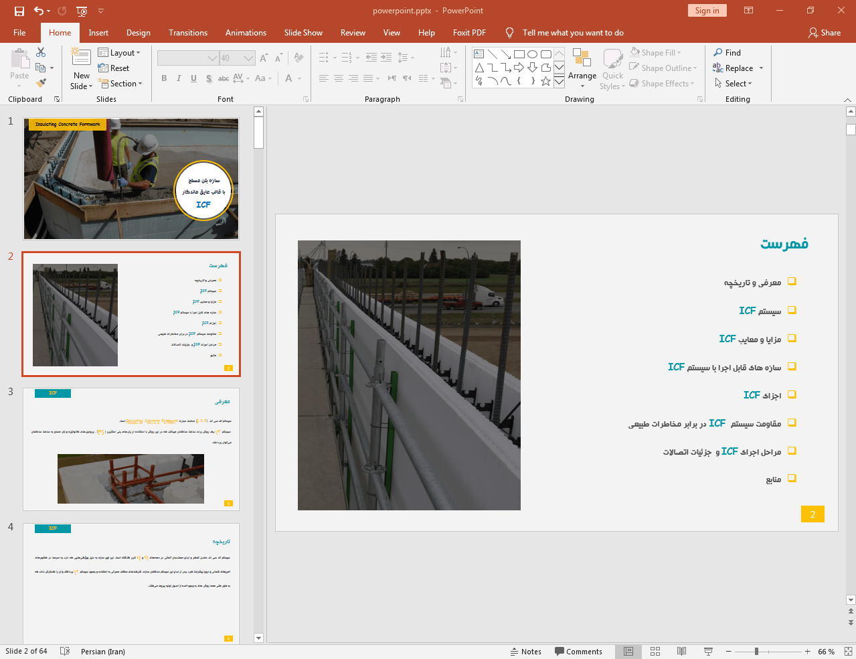
Task: Switch to the Design tab
Action: click(138, 33)
